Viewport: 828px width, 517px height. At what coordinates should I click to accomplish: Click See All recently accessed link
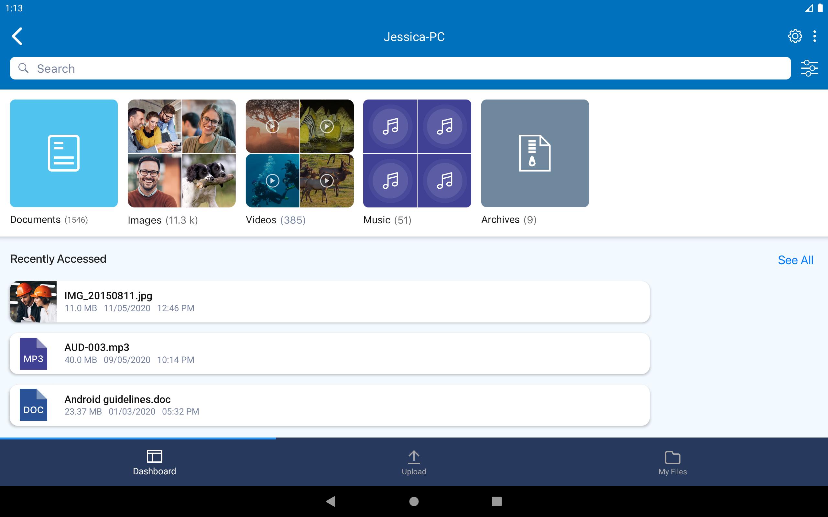point(796,260)
